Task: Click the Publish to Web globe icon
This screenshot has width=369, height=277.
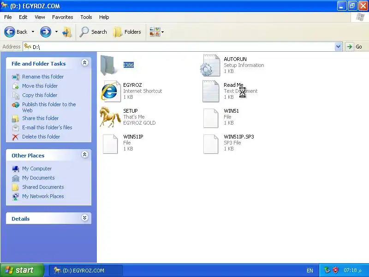Action: [x=16, y=105]
